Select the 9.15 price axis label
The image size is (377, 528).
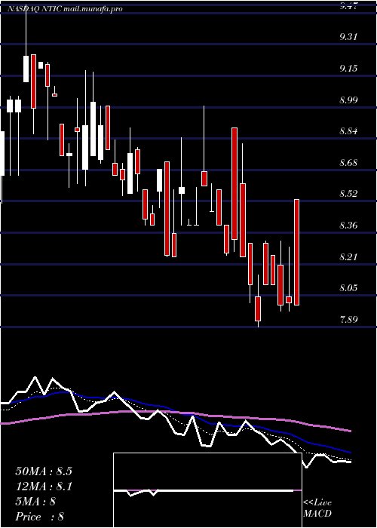[x=348, y=69]
